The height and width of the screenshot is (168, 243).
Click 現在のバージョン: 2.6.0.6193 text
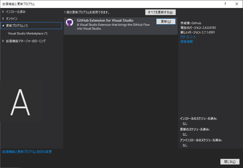click(x=198, y=28)
